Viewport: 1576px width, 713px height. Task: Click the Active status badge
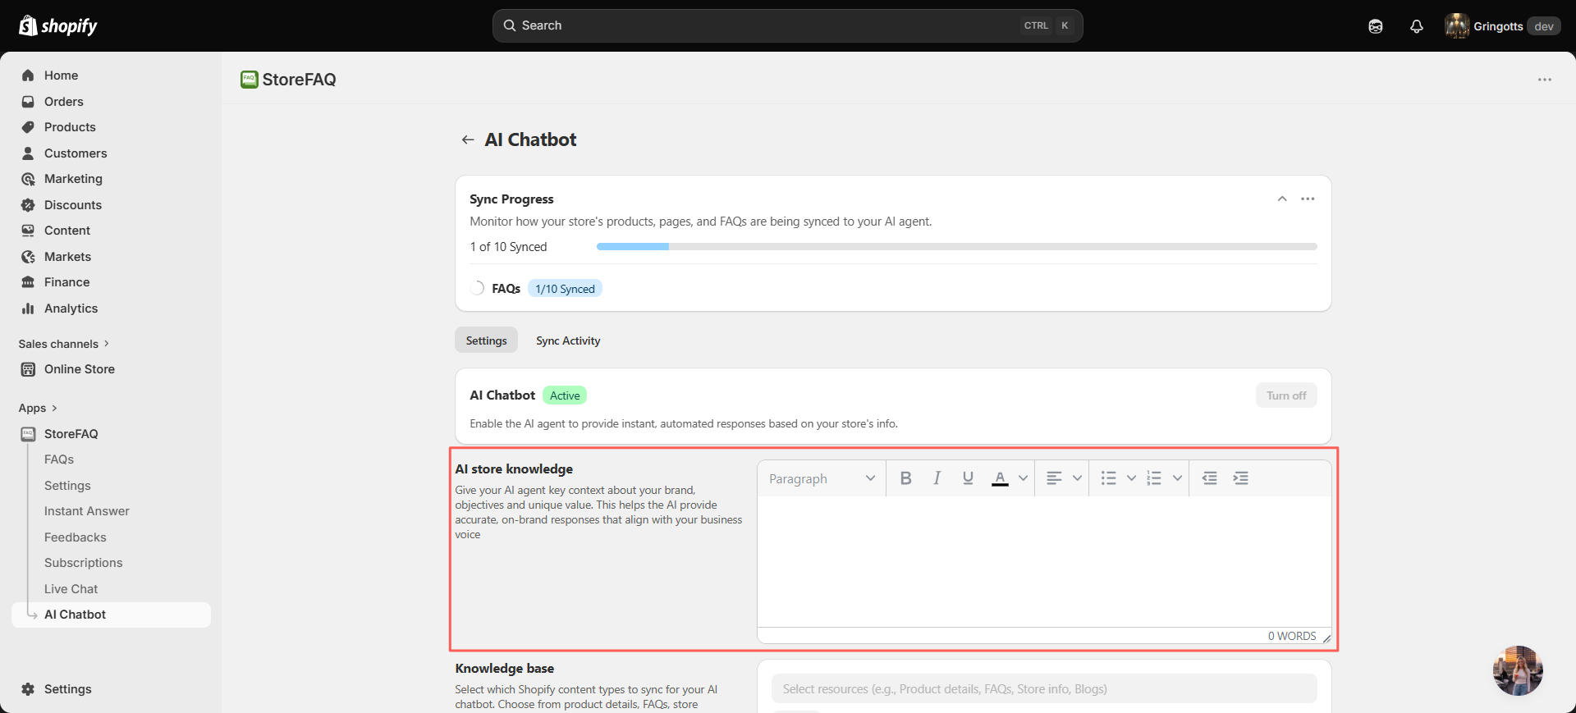click(x=565, y=395)
